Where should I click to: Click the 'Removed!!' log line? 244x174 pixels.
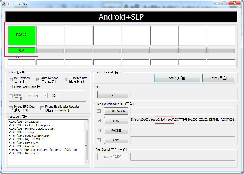(x=24, y=153)
